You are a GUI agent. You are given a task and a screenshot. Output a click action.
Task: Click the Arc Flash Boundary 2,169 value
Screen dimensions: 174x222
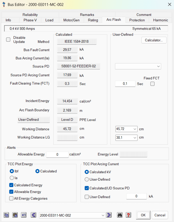[x=67, y=110]
